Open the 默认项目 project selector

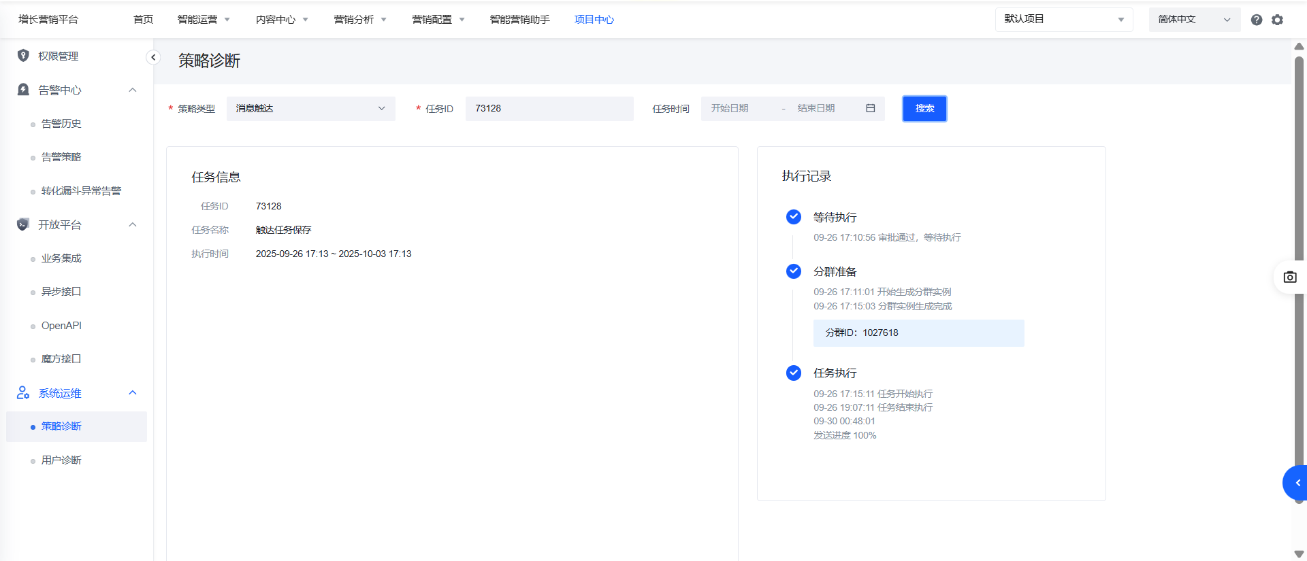1063,20
